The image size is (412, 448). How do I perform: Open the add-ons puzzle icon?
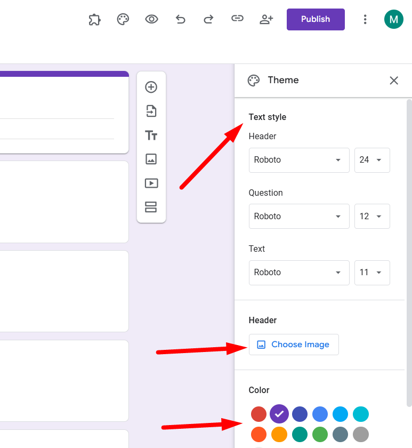pos(94,19)
